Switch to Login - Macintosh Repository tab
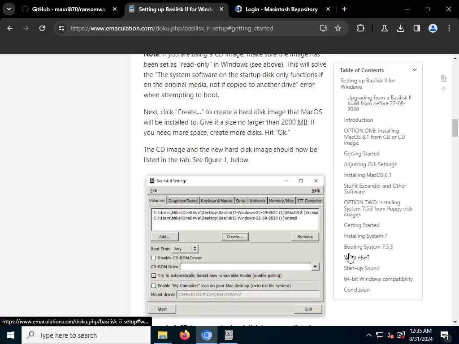 click(281, 9)
